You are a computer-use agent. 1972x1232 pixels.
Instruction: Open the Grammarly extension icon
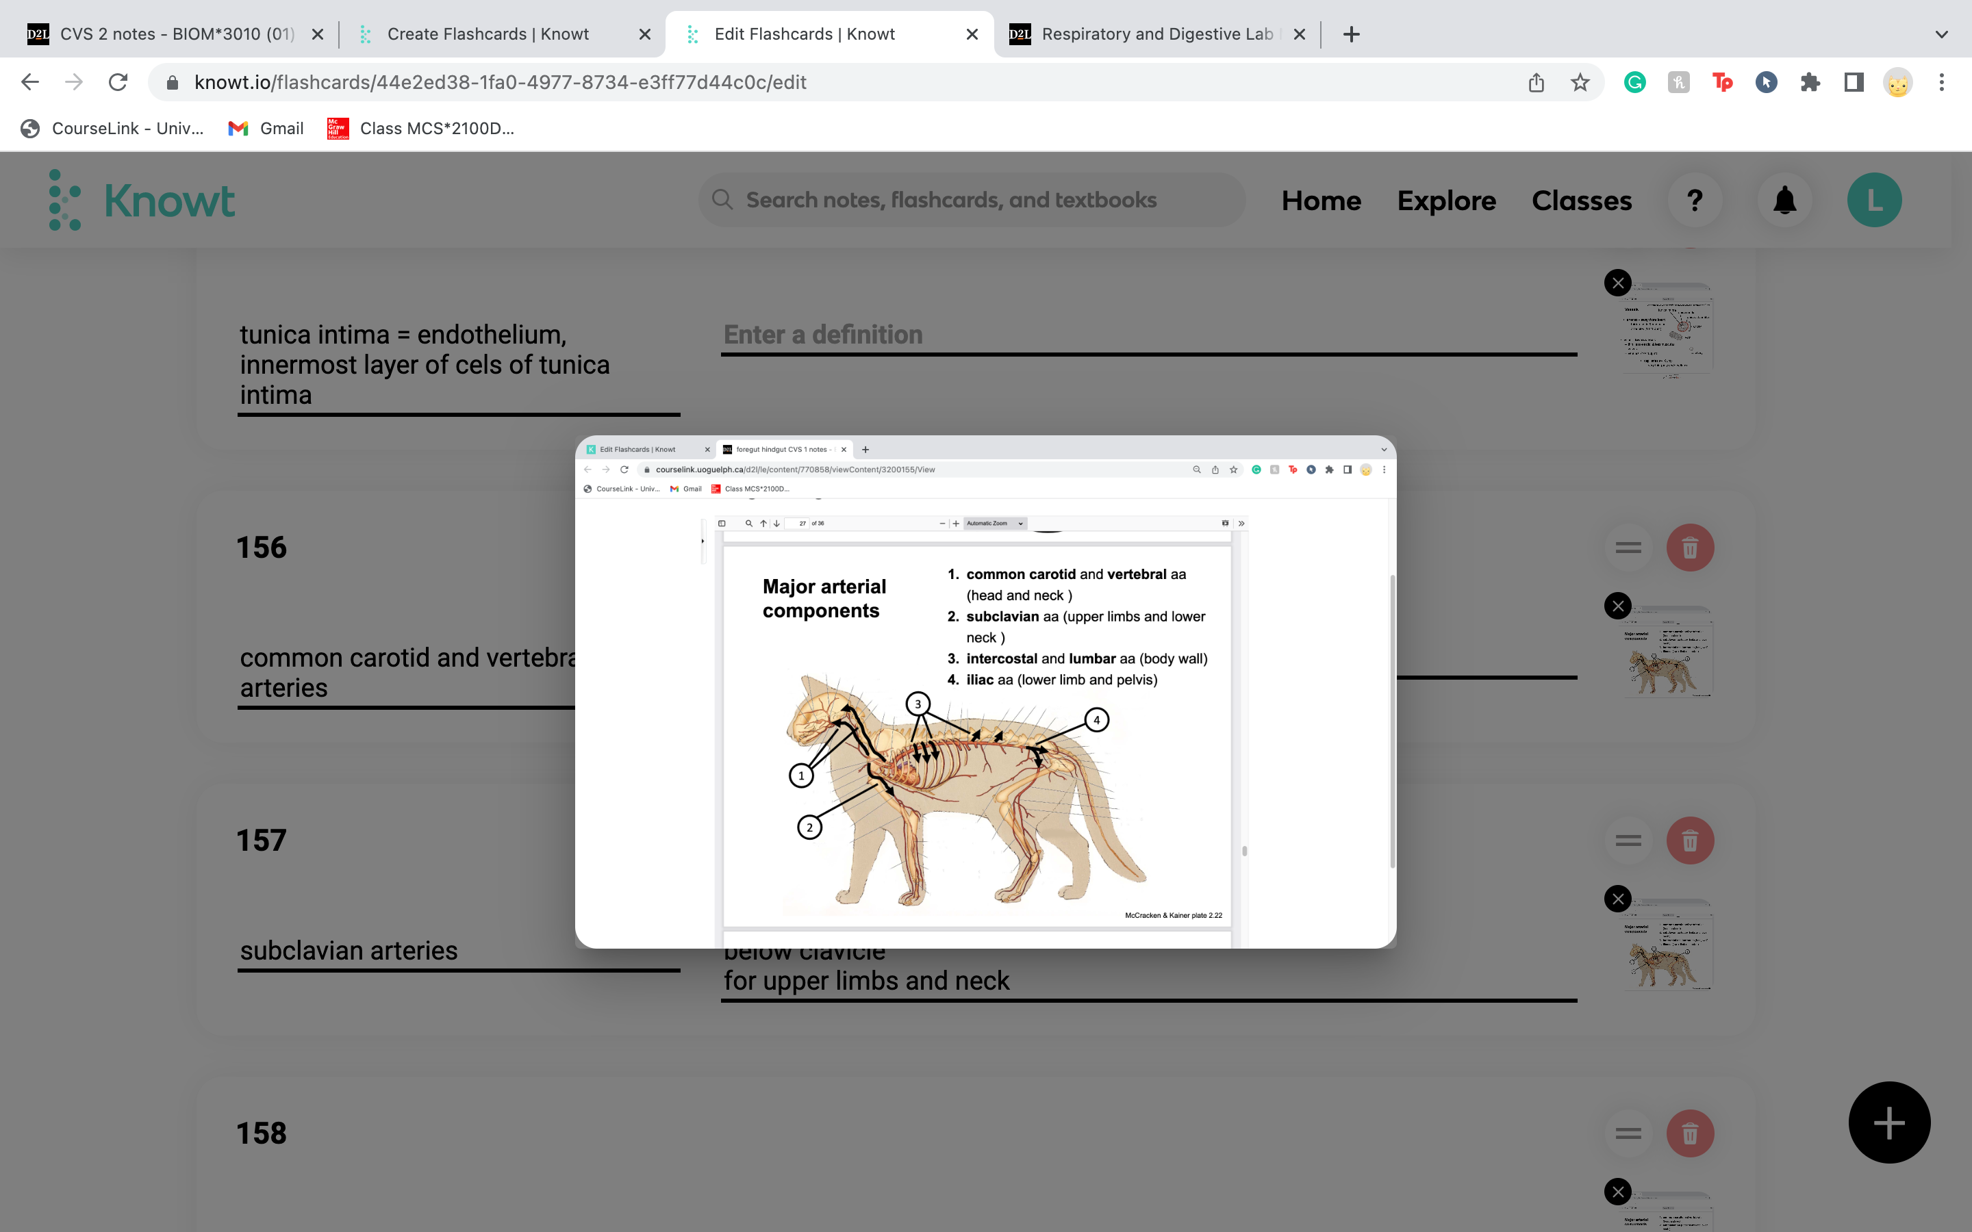click(1634, 82)
